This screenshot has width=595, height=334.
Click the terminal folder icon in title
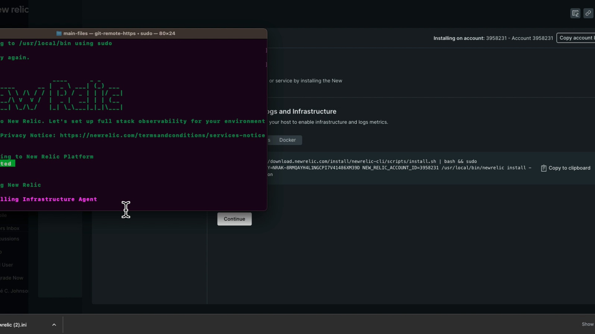[x=59, y=33]
